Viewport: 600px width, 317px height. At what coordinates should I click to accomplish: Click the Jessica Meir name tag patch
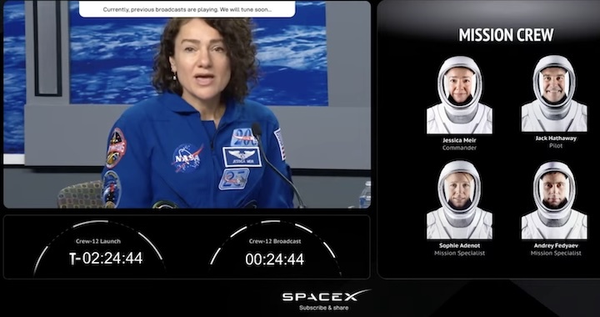pyautogui.click(x=242, y=157)
